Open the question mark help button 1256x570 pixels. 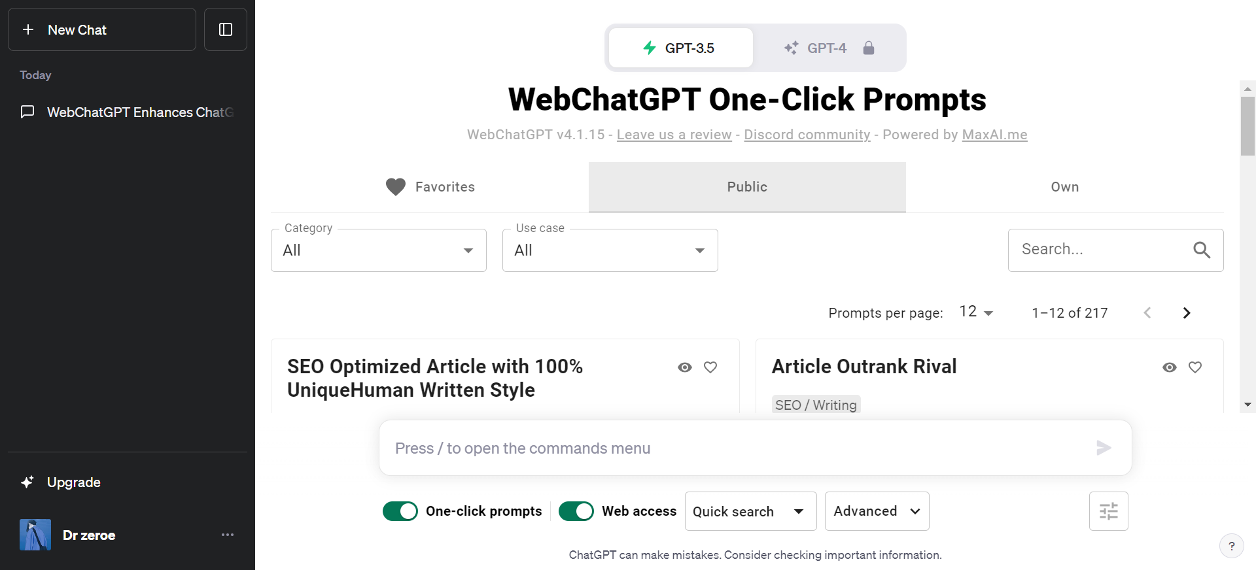pos(1231,546)
